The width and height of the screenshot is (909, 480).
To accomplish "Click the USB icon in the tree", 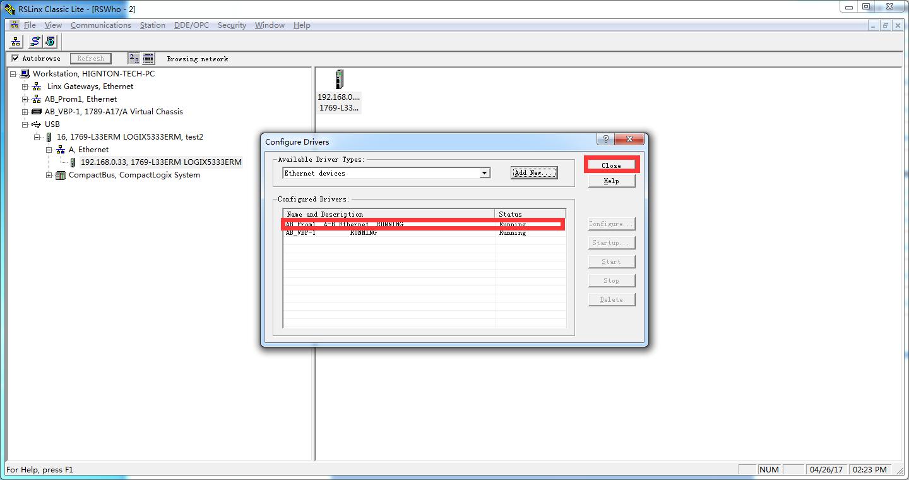I will tap(37, 124).
